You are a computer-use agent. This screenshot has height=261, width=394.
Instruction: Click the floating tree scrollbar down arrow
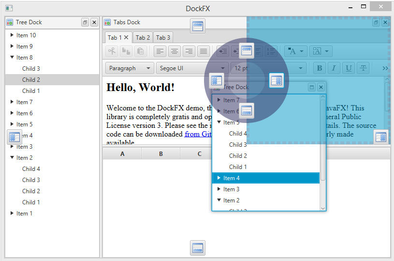[323, 208]
